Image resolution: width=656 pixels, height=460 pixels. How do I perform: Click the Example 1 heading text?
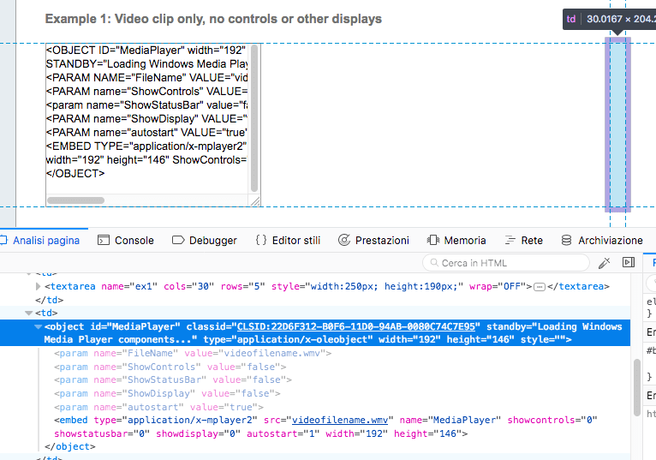(213, 19)
